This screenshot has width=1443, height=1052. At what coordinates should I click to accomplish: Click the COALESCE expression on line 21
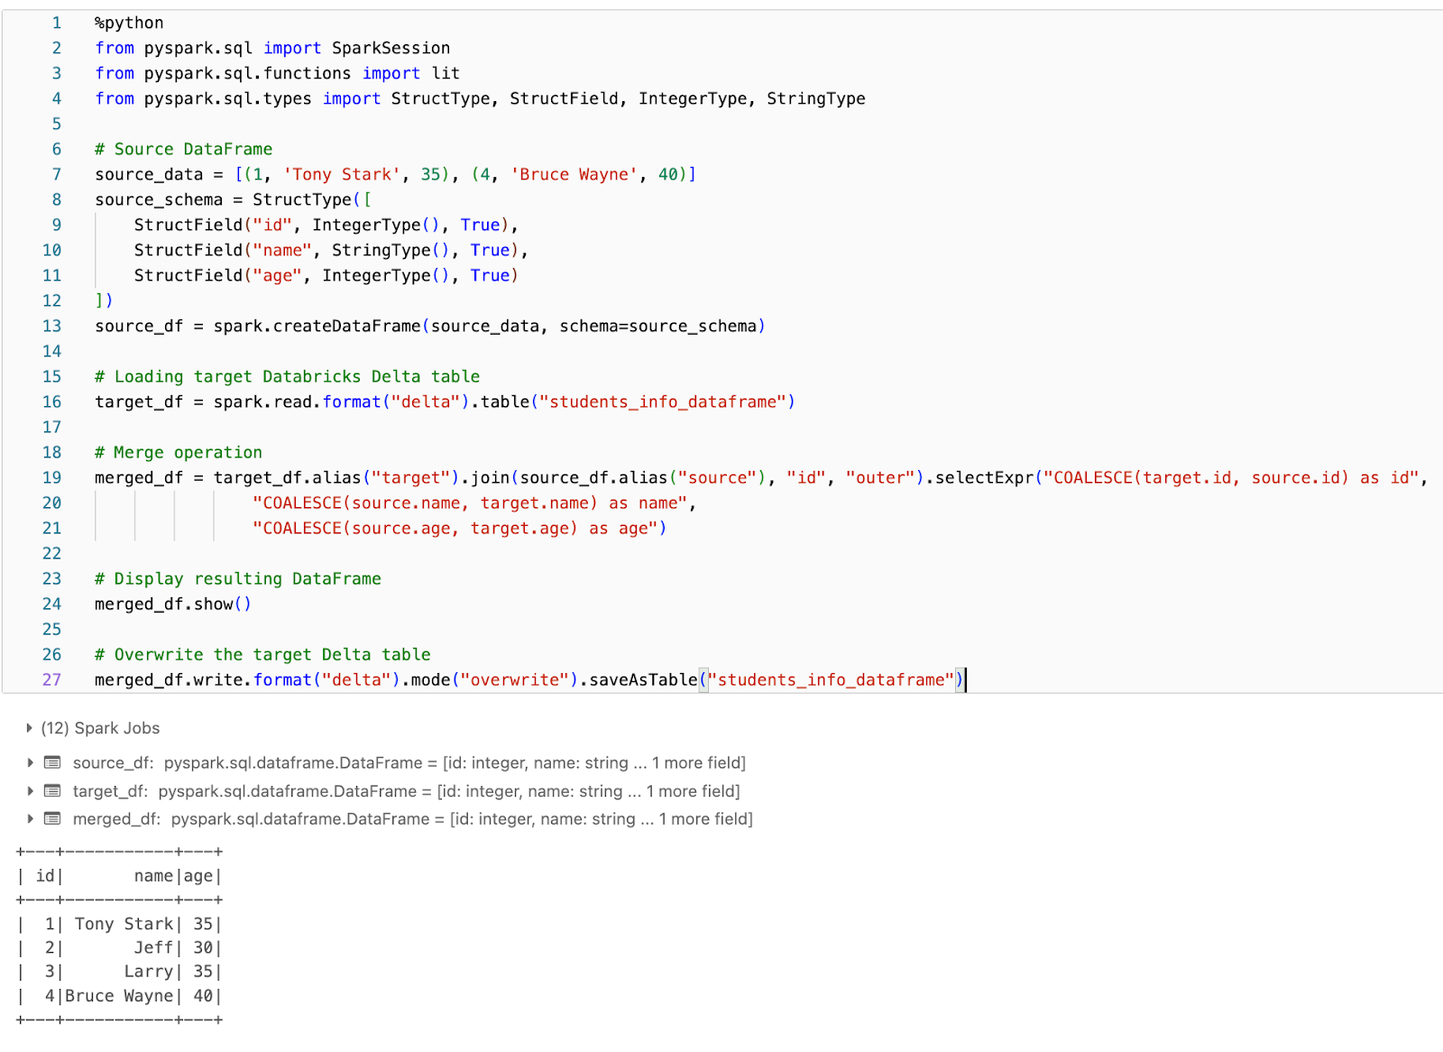460,528
